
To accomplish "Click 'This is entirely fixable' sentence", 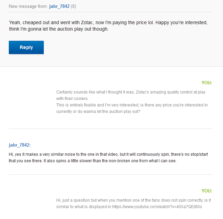I will click(132, 105).
